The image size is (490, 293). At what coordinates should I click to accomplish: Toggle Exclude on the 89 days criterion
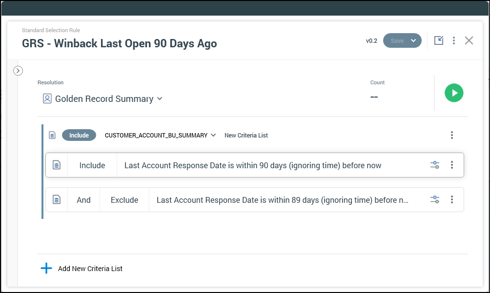124,200
